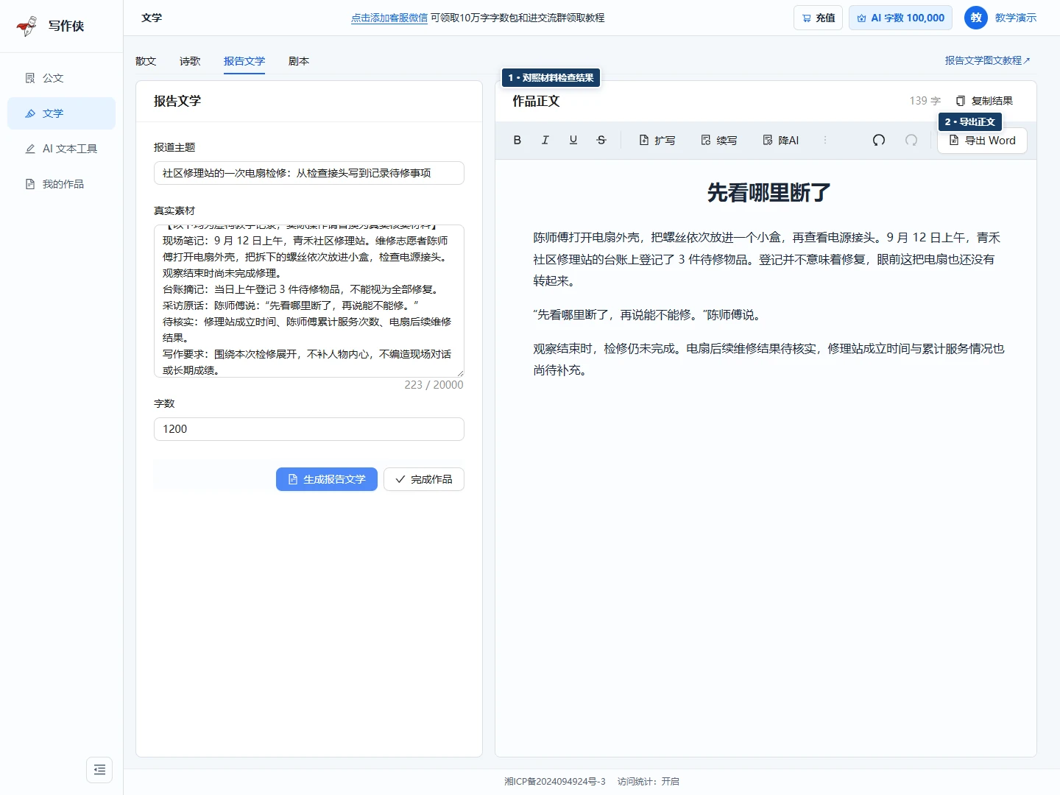Screen dimensions: 1060x795
Task: Click the 写作侠 logo icon
Action: click(26, 26)
